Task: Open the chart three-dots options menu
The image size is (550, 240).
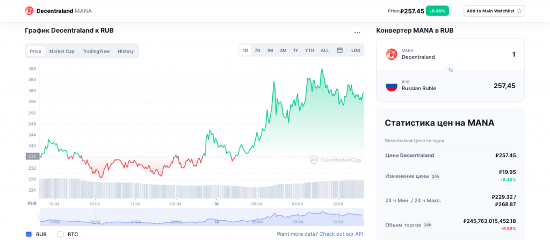Action: (357, 33)
